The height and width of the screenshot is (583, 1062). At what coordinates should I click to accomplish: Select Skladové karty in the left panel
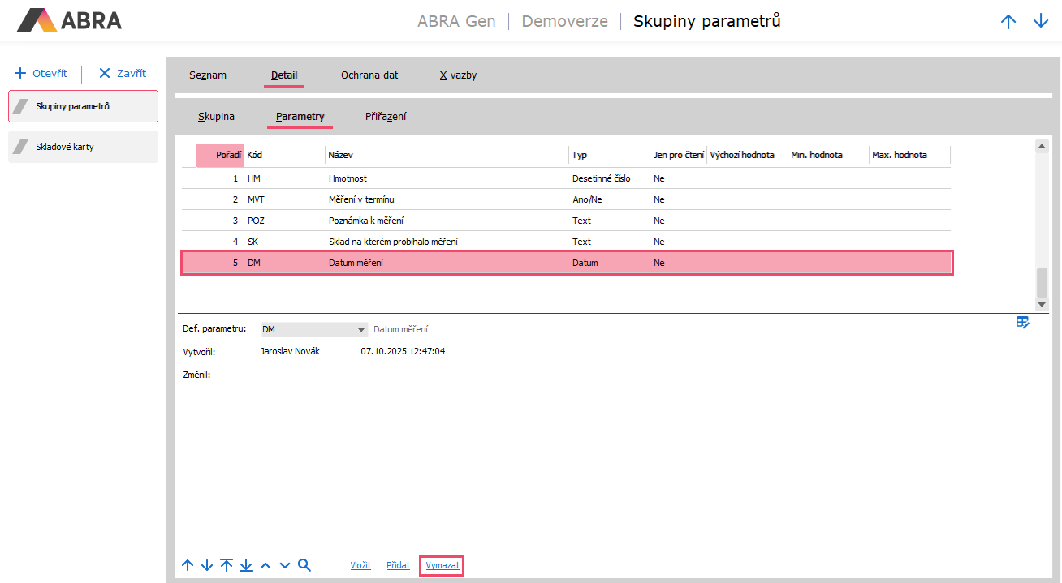tap(83, 147)
